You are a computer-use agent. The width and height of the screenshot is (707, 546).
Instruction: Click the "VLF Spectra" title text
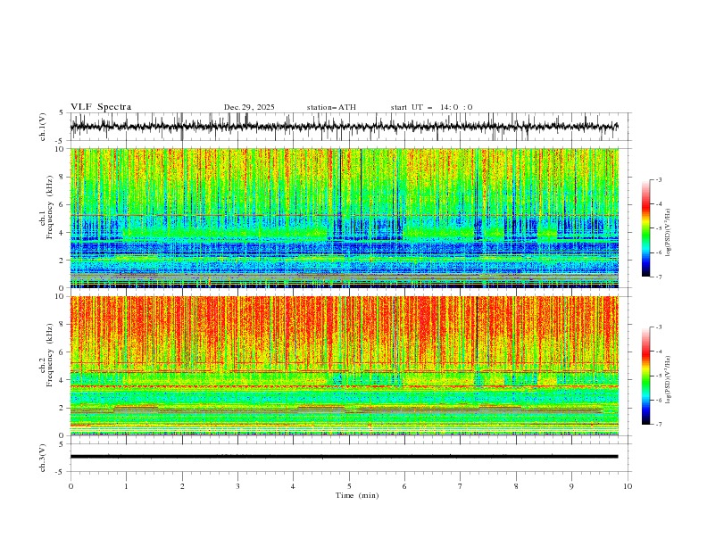pos(101,107)
